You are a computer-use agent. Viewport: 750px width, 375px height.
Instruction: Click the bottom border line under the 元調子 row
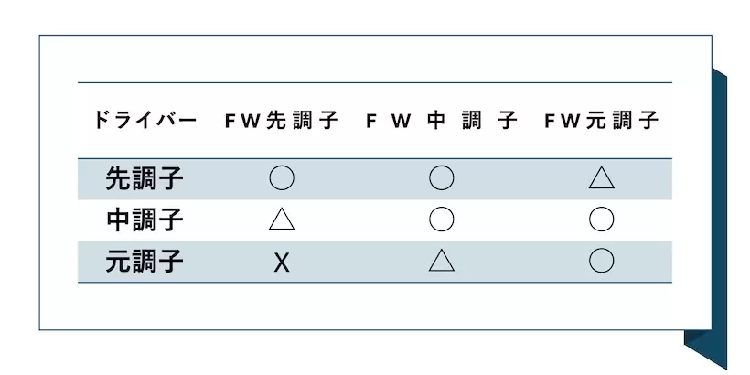(375, 283)
